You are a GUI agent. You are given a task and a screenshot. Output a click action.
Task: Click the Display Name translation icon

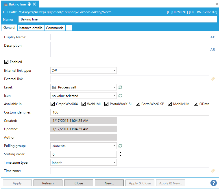coord(213,37)
